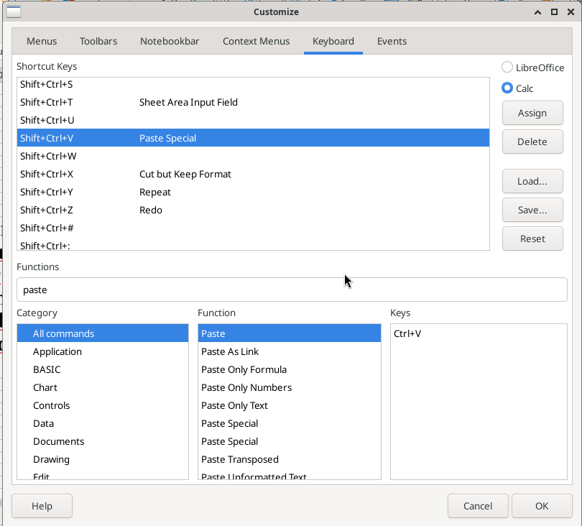Reset keyboard shortcuts with the Reset button
This screenshot has height=526, width=582.
click(532, 239)
